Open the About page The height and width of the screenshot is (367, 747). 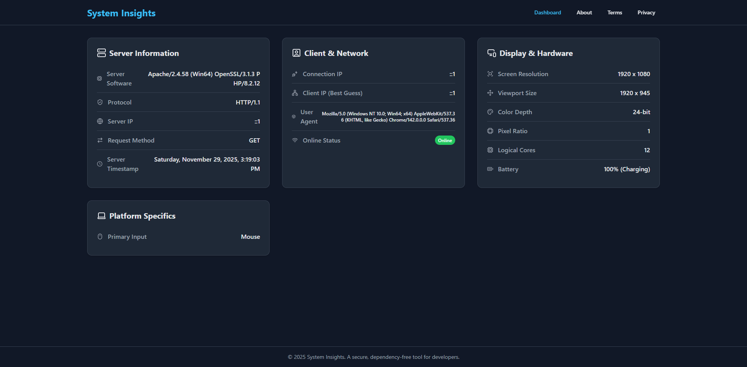point(584,12)
